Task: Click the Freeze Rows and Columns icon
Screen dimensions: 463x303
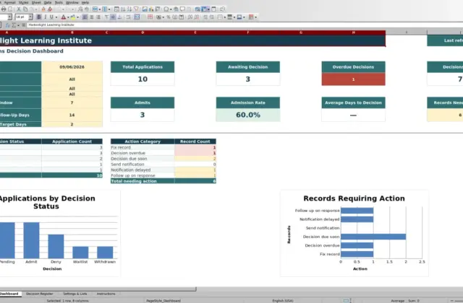Action: (x=204, y=9)
